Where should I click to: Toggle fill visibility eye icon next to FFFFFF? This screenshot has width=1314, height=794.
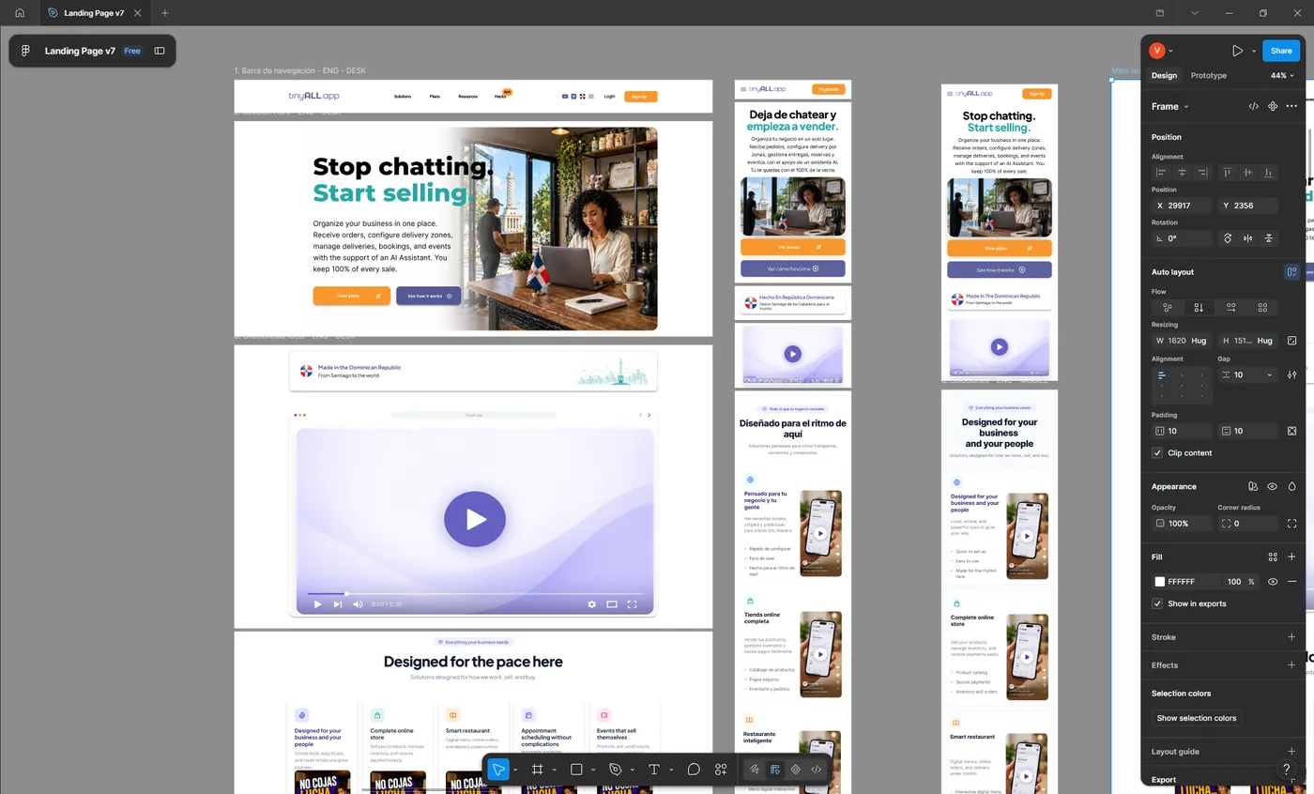pos(1273,582)
